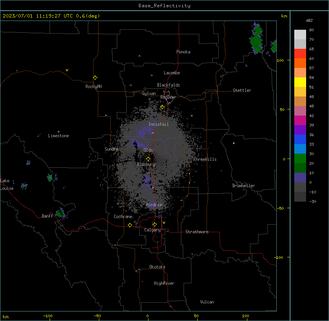Select the Vulcan label
329x321 pixels.
coord(207,302)
